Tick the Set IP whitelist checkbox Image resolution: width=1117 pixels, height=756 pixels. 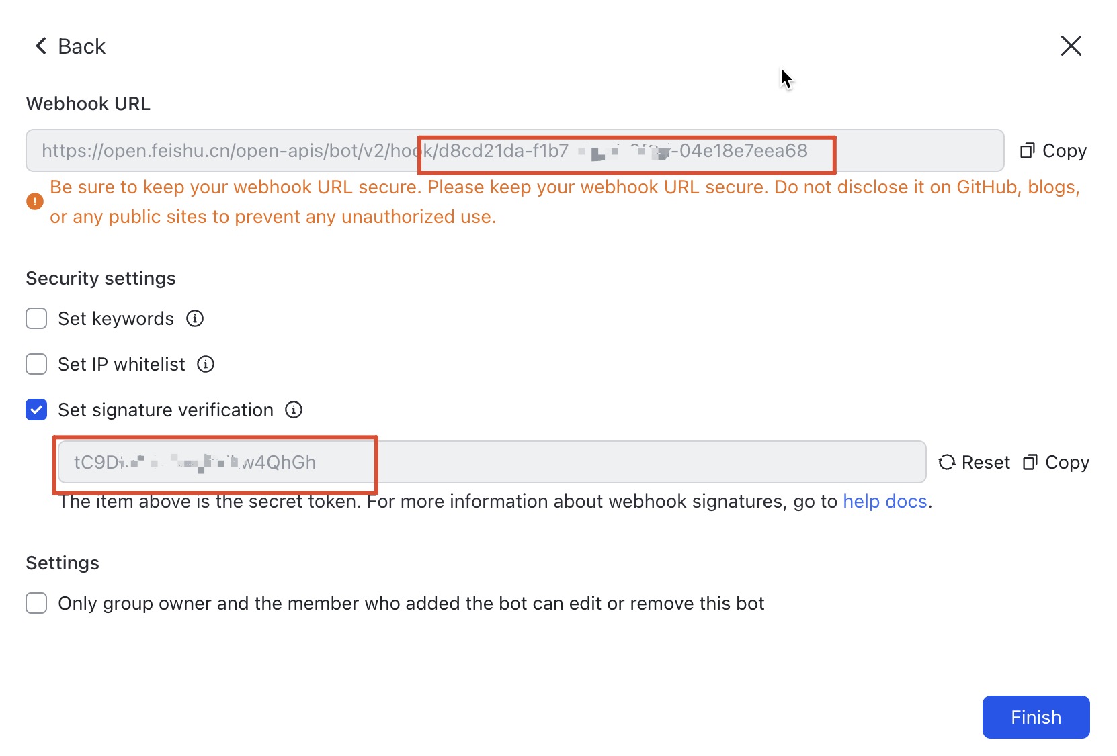coord(36,364)
